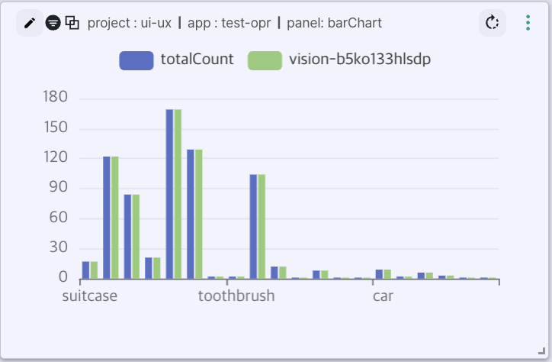This screenshot has width=552, height=362.
Task: Click the 60 y-axis value
Action: pyautogui.click(x=58, y=218)
